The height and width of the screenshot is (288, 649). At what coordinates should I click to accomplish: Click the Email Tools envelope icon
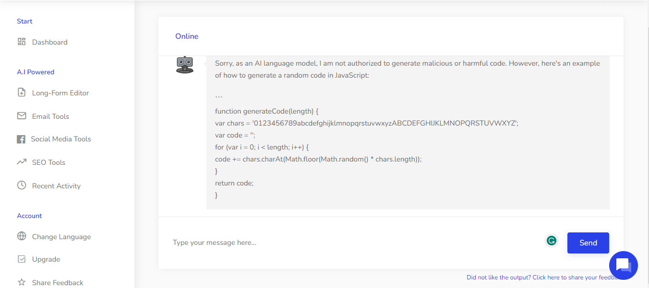(22, 116)
